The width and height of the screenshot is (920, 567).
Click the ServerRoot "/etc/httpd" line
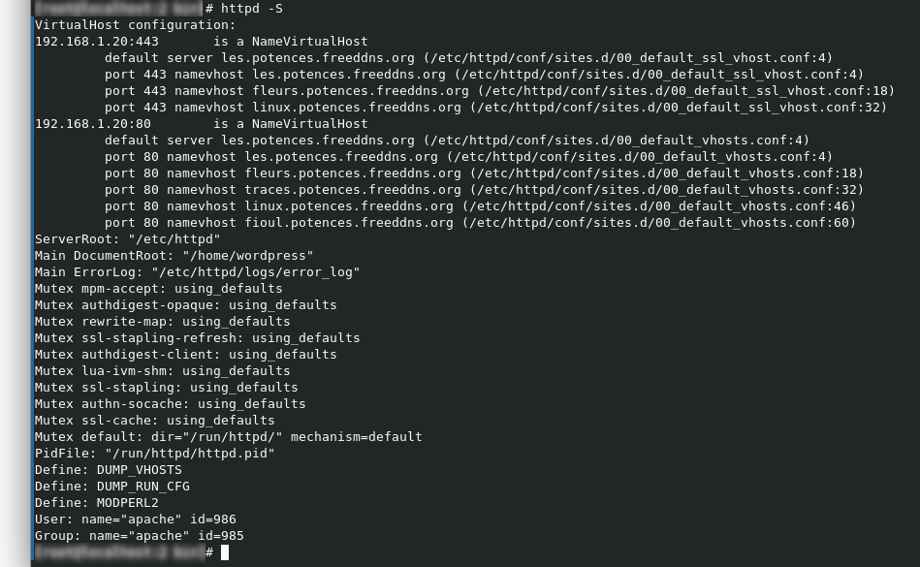click(127, 239)
